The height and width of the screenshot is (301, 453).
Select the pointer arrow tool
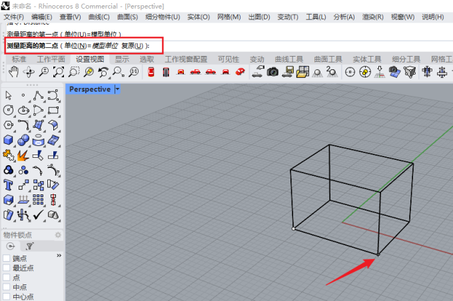point(9,95)
